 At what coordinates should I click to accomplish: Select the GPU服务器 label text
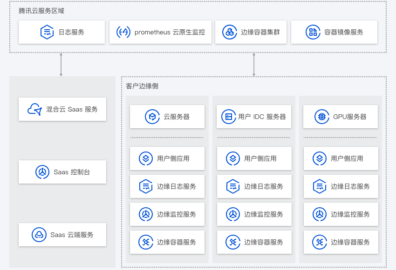tap(349, 117)
